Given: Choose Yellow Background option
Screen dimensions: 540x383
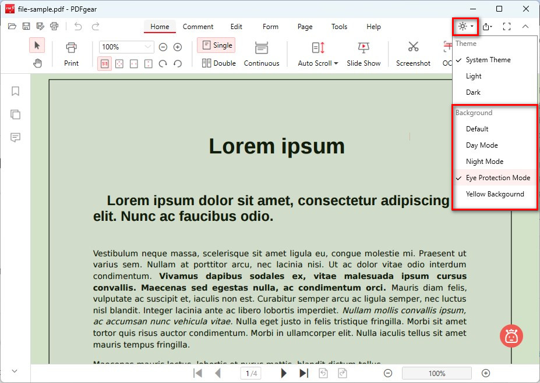Looking at the screenshot, I should (x=495, y=194).
